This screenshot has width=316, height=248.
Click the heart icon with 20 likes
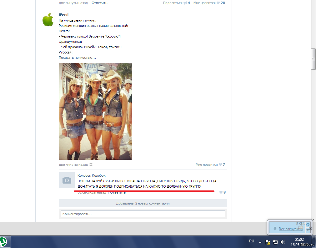218,3
